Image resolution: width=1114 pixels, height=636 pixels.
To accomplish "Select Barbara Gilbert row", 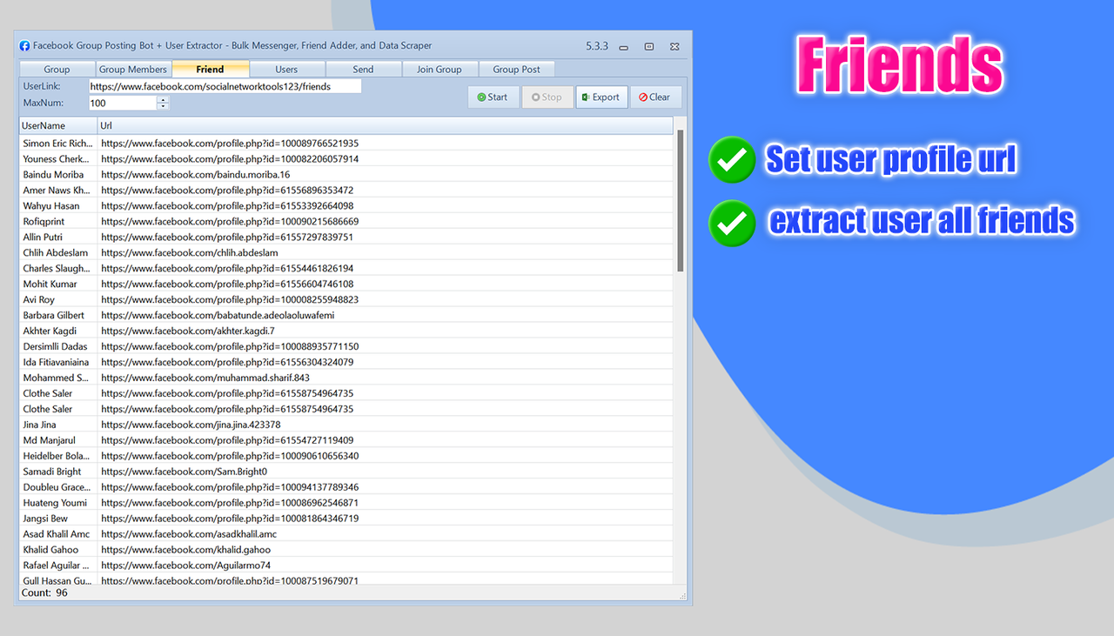I will point(346,316).
